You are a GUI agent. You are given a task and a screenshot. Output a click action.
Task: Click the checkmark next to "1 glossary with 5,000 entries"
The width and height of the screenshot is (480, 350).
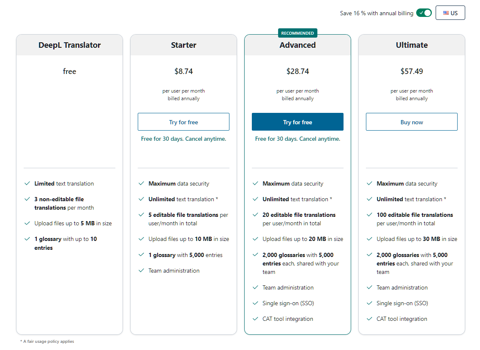(x=141, y=255)
